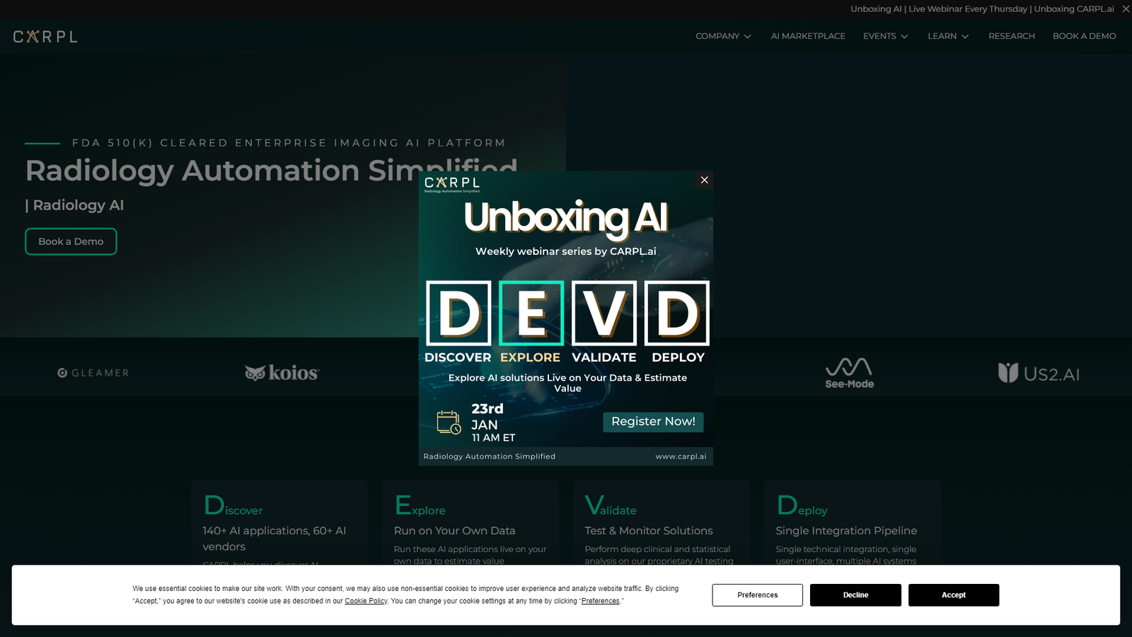Click the '| Radiology AI' subtitle
The height and width of the screenshot is (637, 1132).
point(74,205)
